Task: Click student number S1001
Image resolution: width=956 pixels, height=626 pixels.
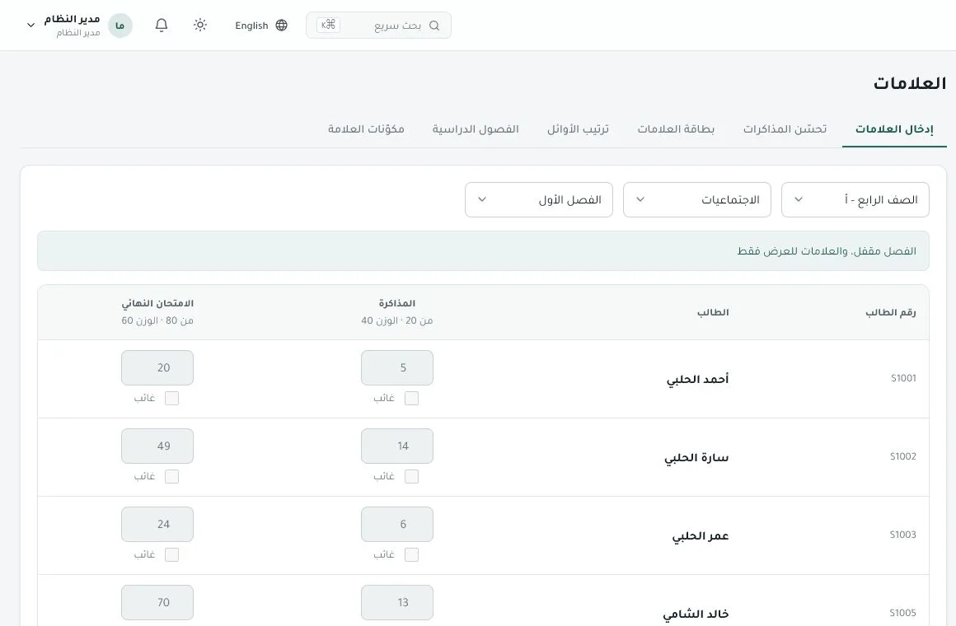Action: point(903,378)
